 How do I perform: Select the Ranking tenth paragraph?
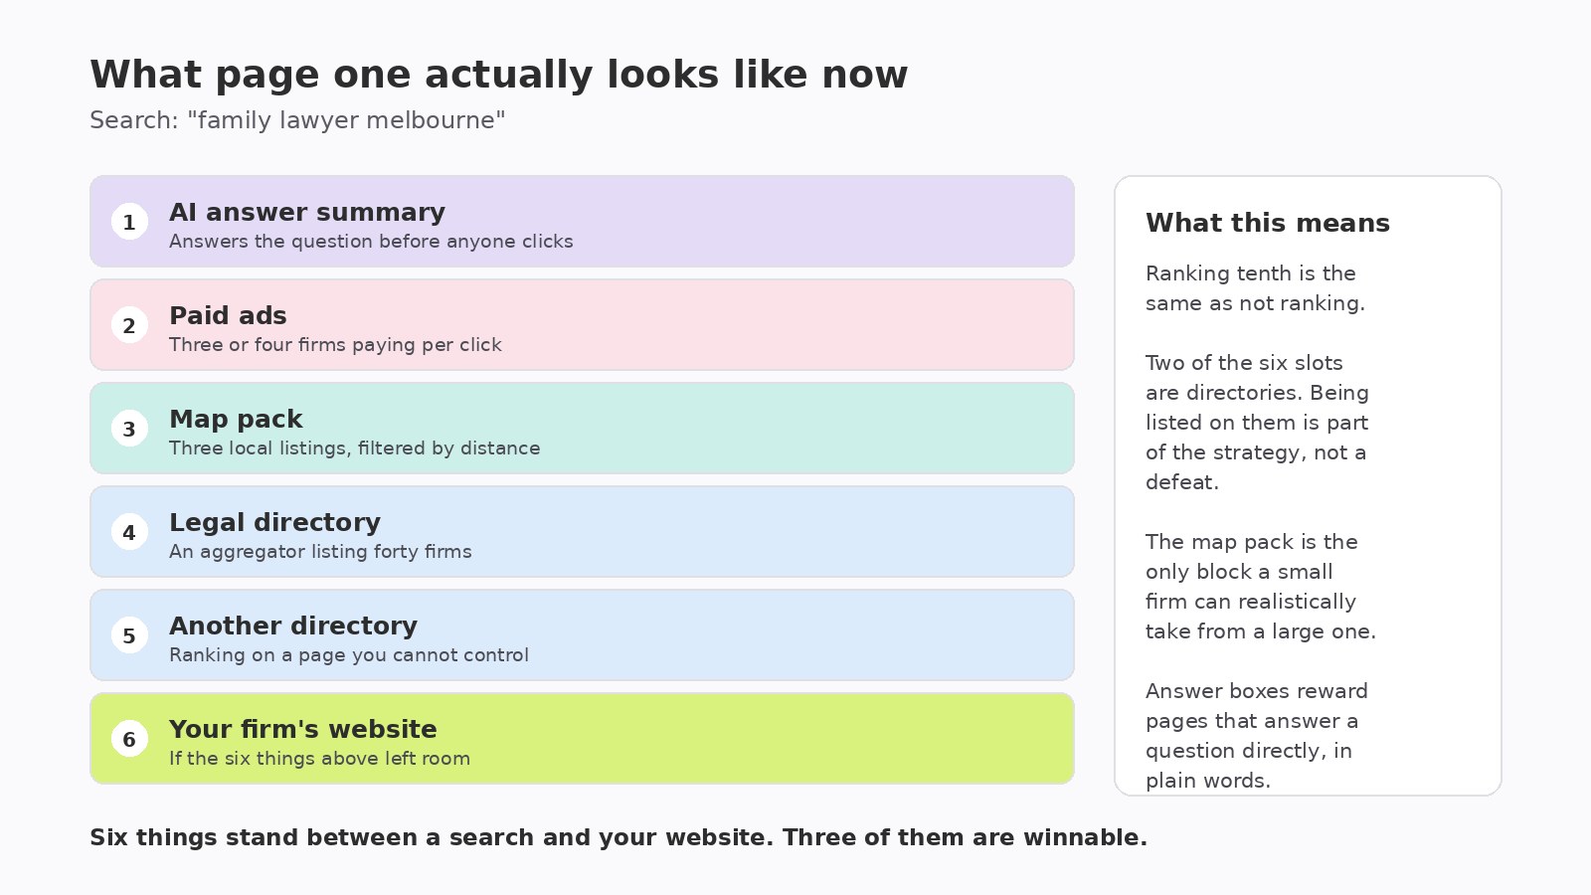1255,288
